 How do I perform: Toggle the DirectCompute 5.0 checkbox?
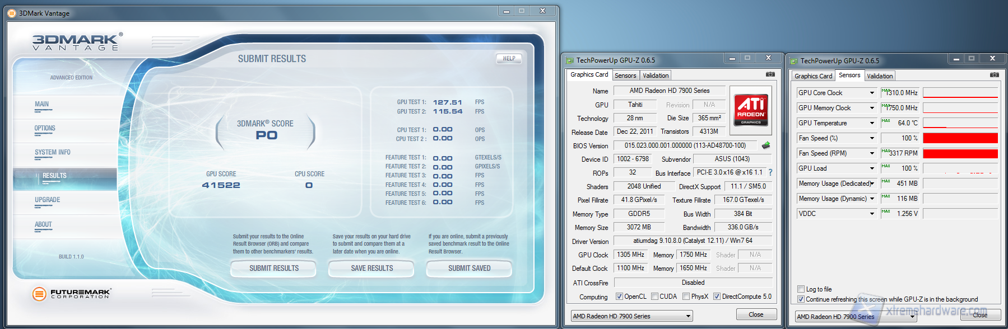pos(717,297)
